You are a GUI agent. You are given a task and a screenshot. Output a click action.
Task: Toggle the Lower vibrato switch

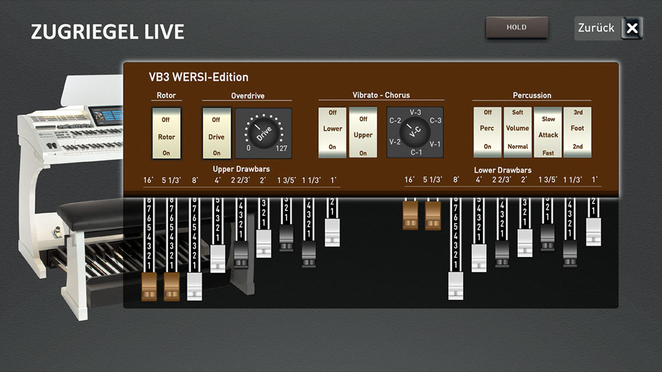click(x=332, y=133)
